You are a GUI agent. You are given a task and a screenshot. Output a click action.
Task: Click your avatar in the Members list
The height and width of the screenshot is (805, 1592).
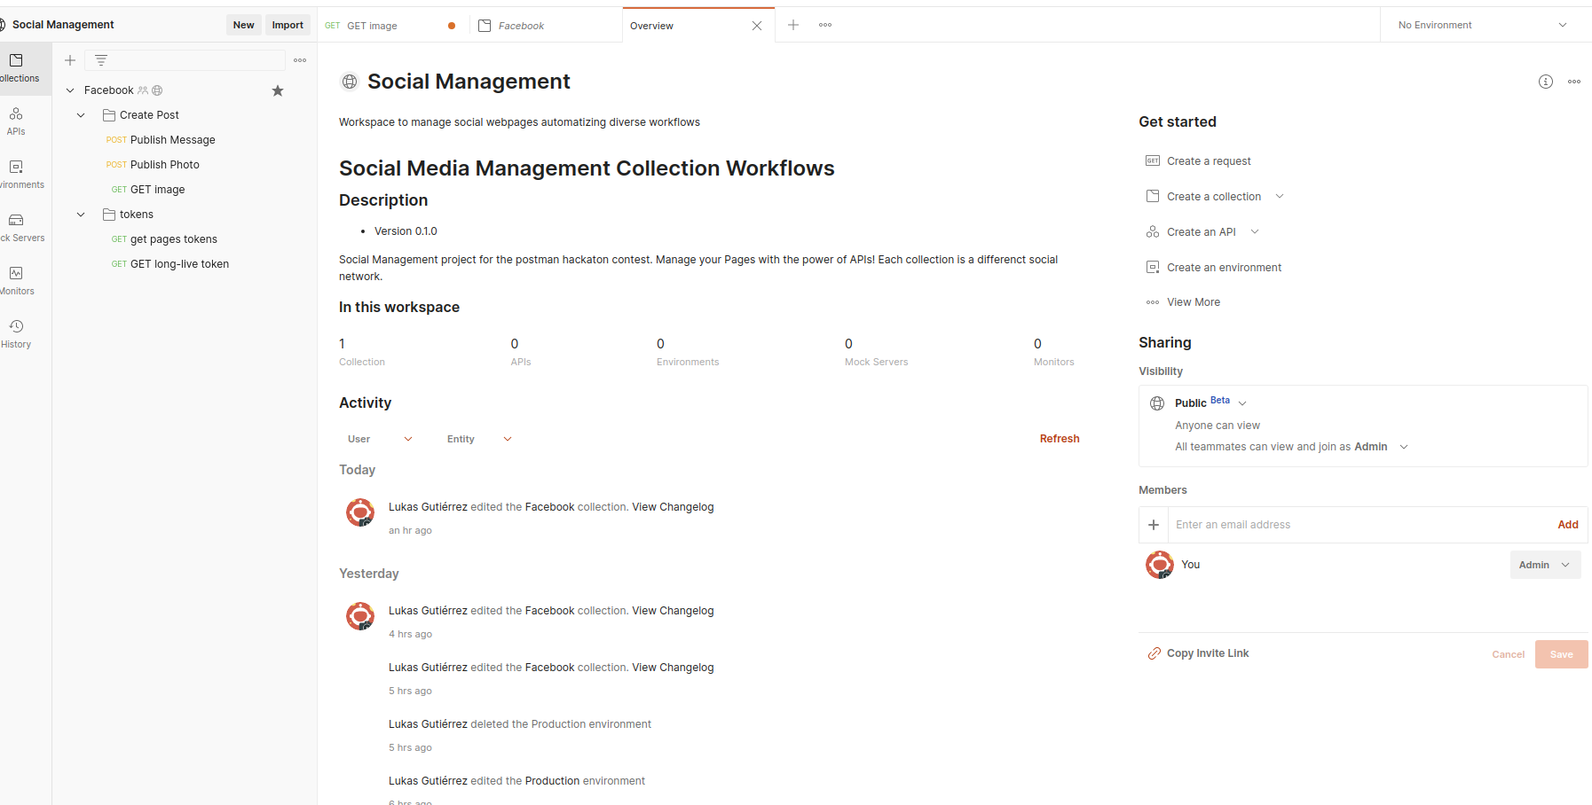1160,565
